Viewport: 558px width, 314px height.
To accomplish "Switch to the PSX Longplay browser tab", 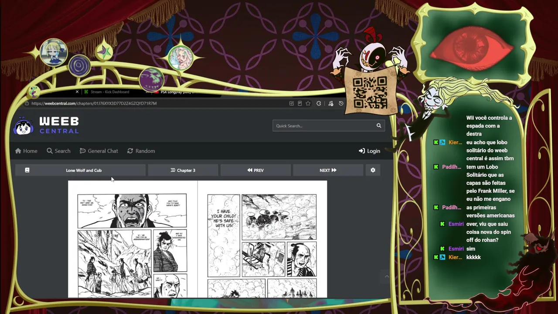I will click(179, 92).
